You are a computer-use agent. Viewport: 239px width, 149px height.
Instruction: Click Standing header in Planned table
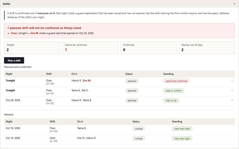(168, 74)
